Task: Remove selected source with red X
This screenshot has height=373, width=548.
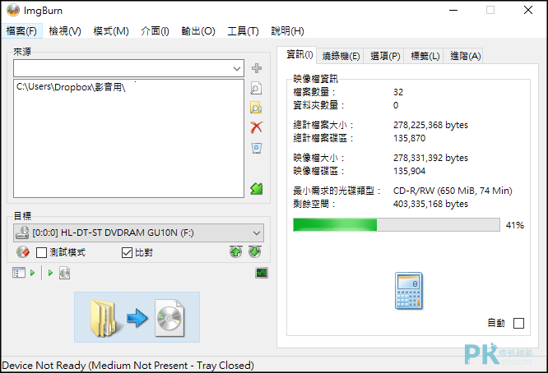Action: coord(257,127)
